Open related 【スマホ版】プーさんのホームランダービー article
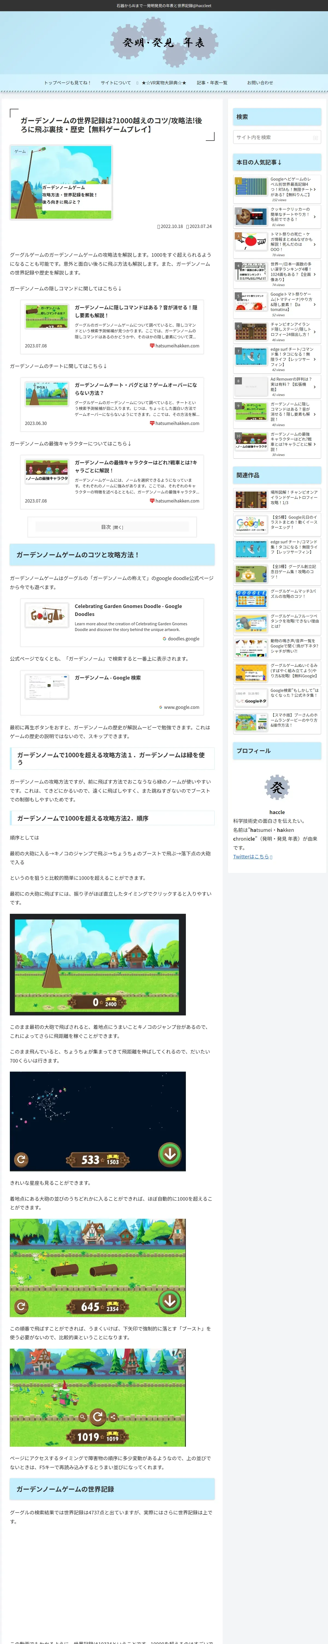Screen dimensions: 328x1644 (x=277, y=723)
